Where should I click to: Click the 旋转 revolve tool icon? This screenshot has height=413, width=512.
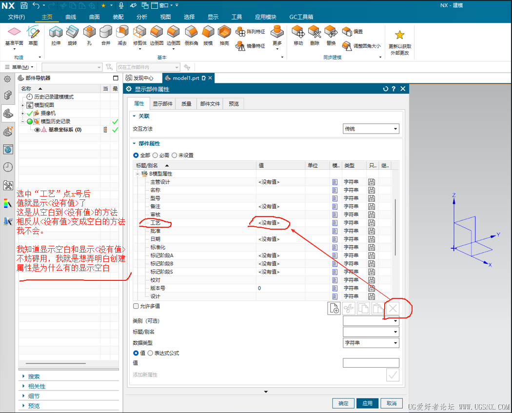[x=72, y=33]
